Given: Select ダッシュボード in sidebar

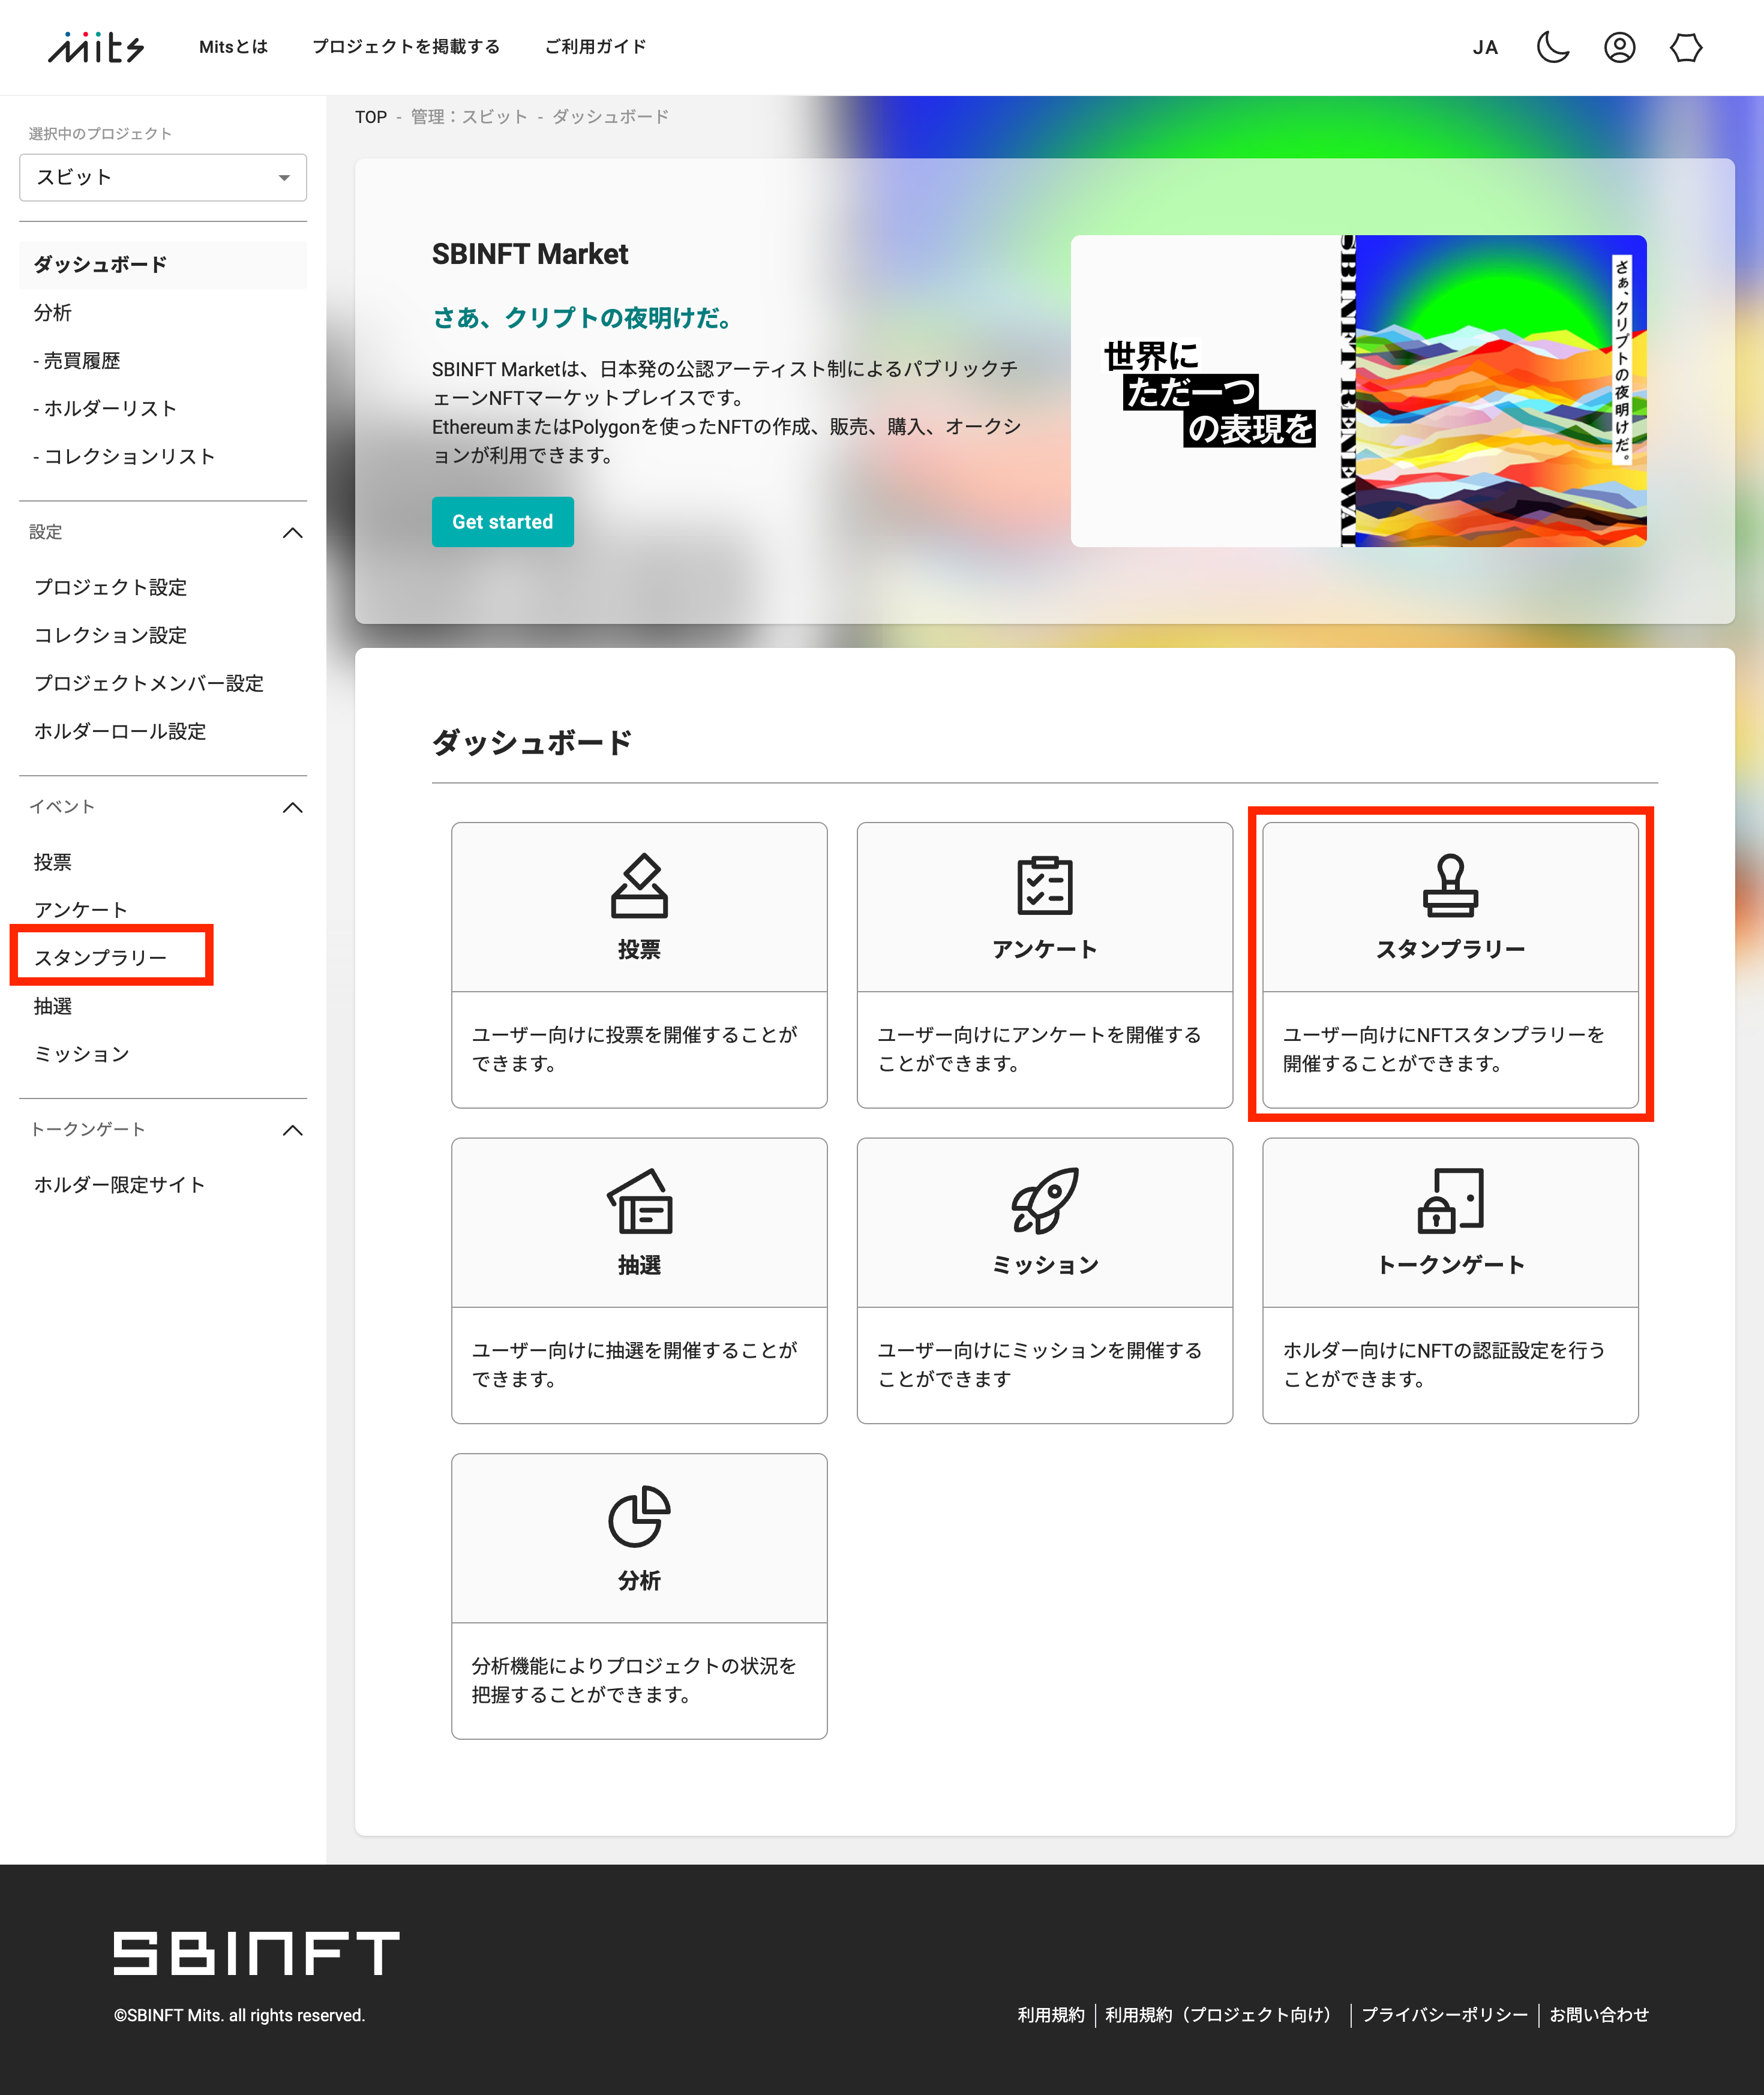Looking at the screenshot, I should point(163,265).
